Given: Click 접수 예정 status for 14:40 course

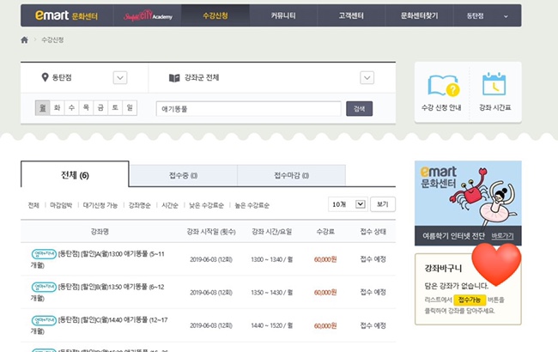Looking at the screenshot, I should [373, 325].
